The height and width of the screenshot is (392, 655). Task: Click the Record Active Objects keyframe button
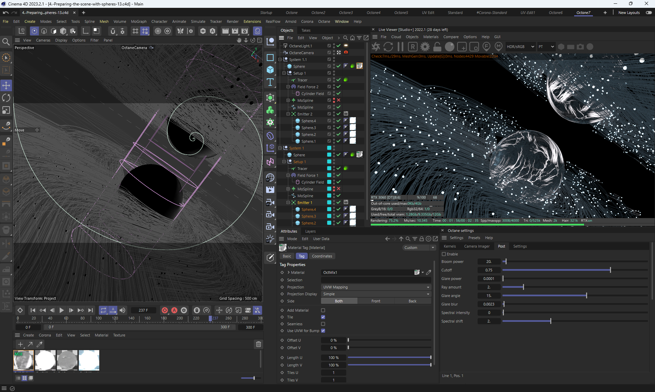[x=165, y=310]
